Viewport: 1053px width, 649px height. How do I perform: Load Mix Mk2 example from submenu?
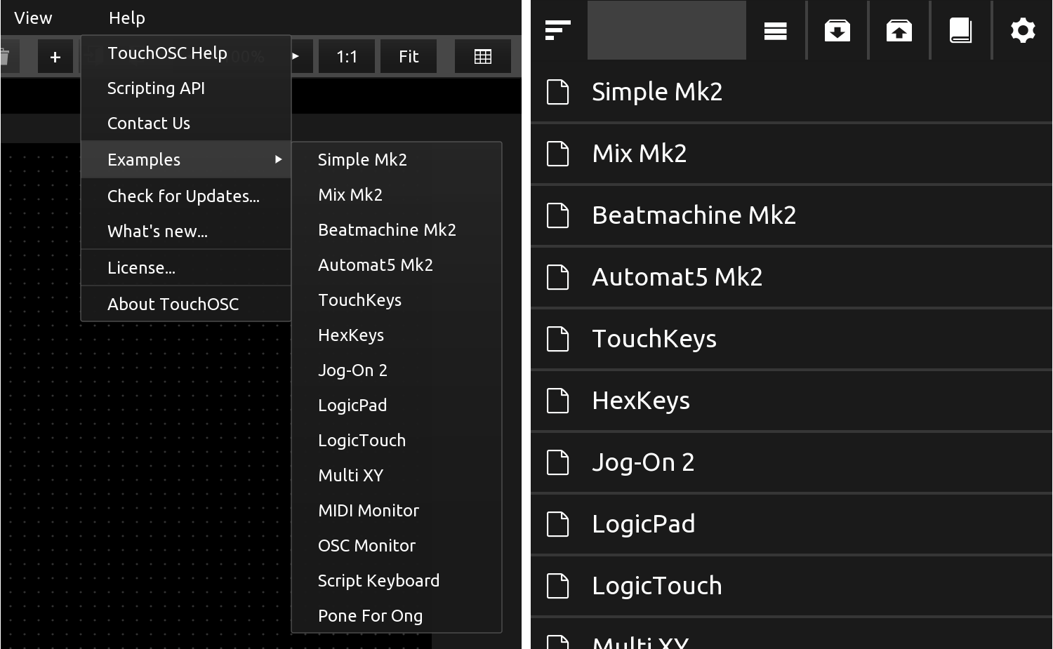coord(397,195)
